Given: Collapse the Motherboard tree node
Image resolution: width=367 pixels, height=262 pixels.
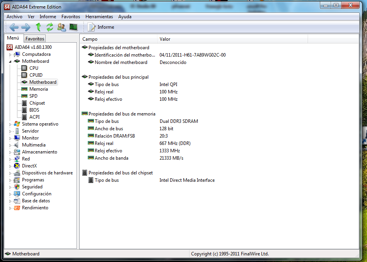Looking at the screenshot, I should click(x=10, y=62).
